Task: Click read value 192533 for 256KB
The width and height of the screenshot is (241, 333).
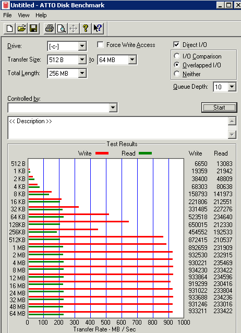Action: point(223,232)
